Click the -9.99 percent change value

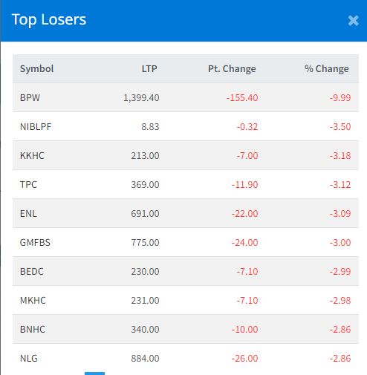coord(340,98)
